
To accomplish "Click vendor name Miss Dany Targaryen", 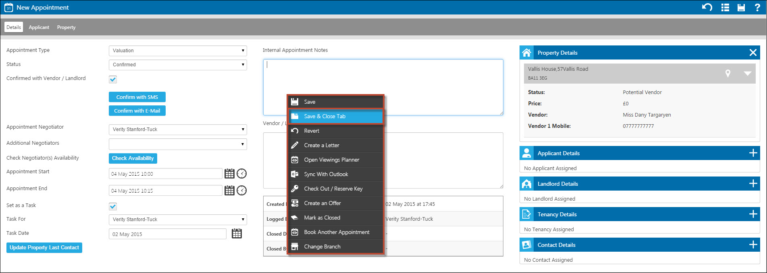I will [x=647, y=115].
